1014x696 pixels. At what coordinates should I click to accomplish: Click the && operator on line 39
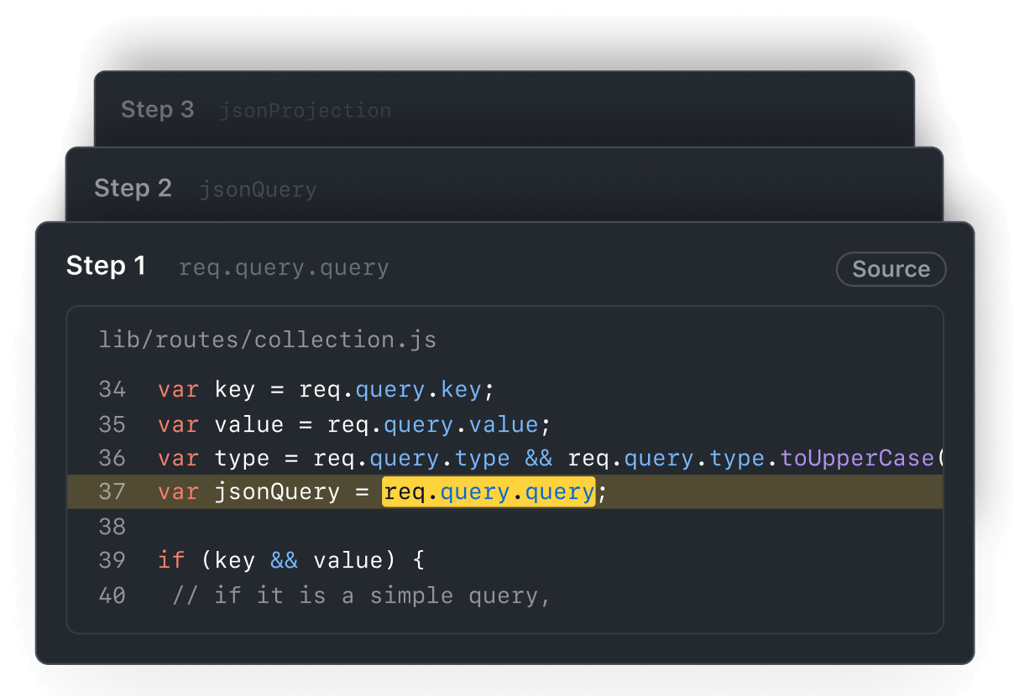pyautogui.click(x=283, y=559)
